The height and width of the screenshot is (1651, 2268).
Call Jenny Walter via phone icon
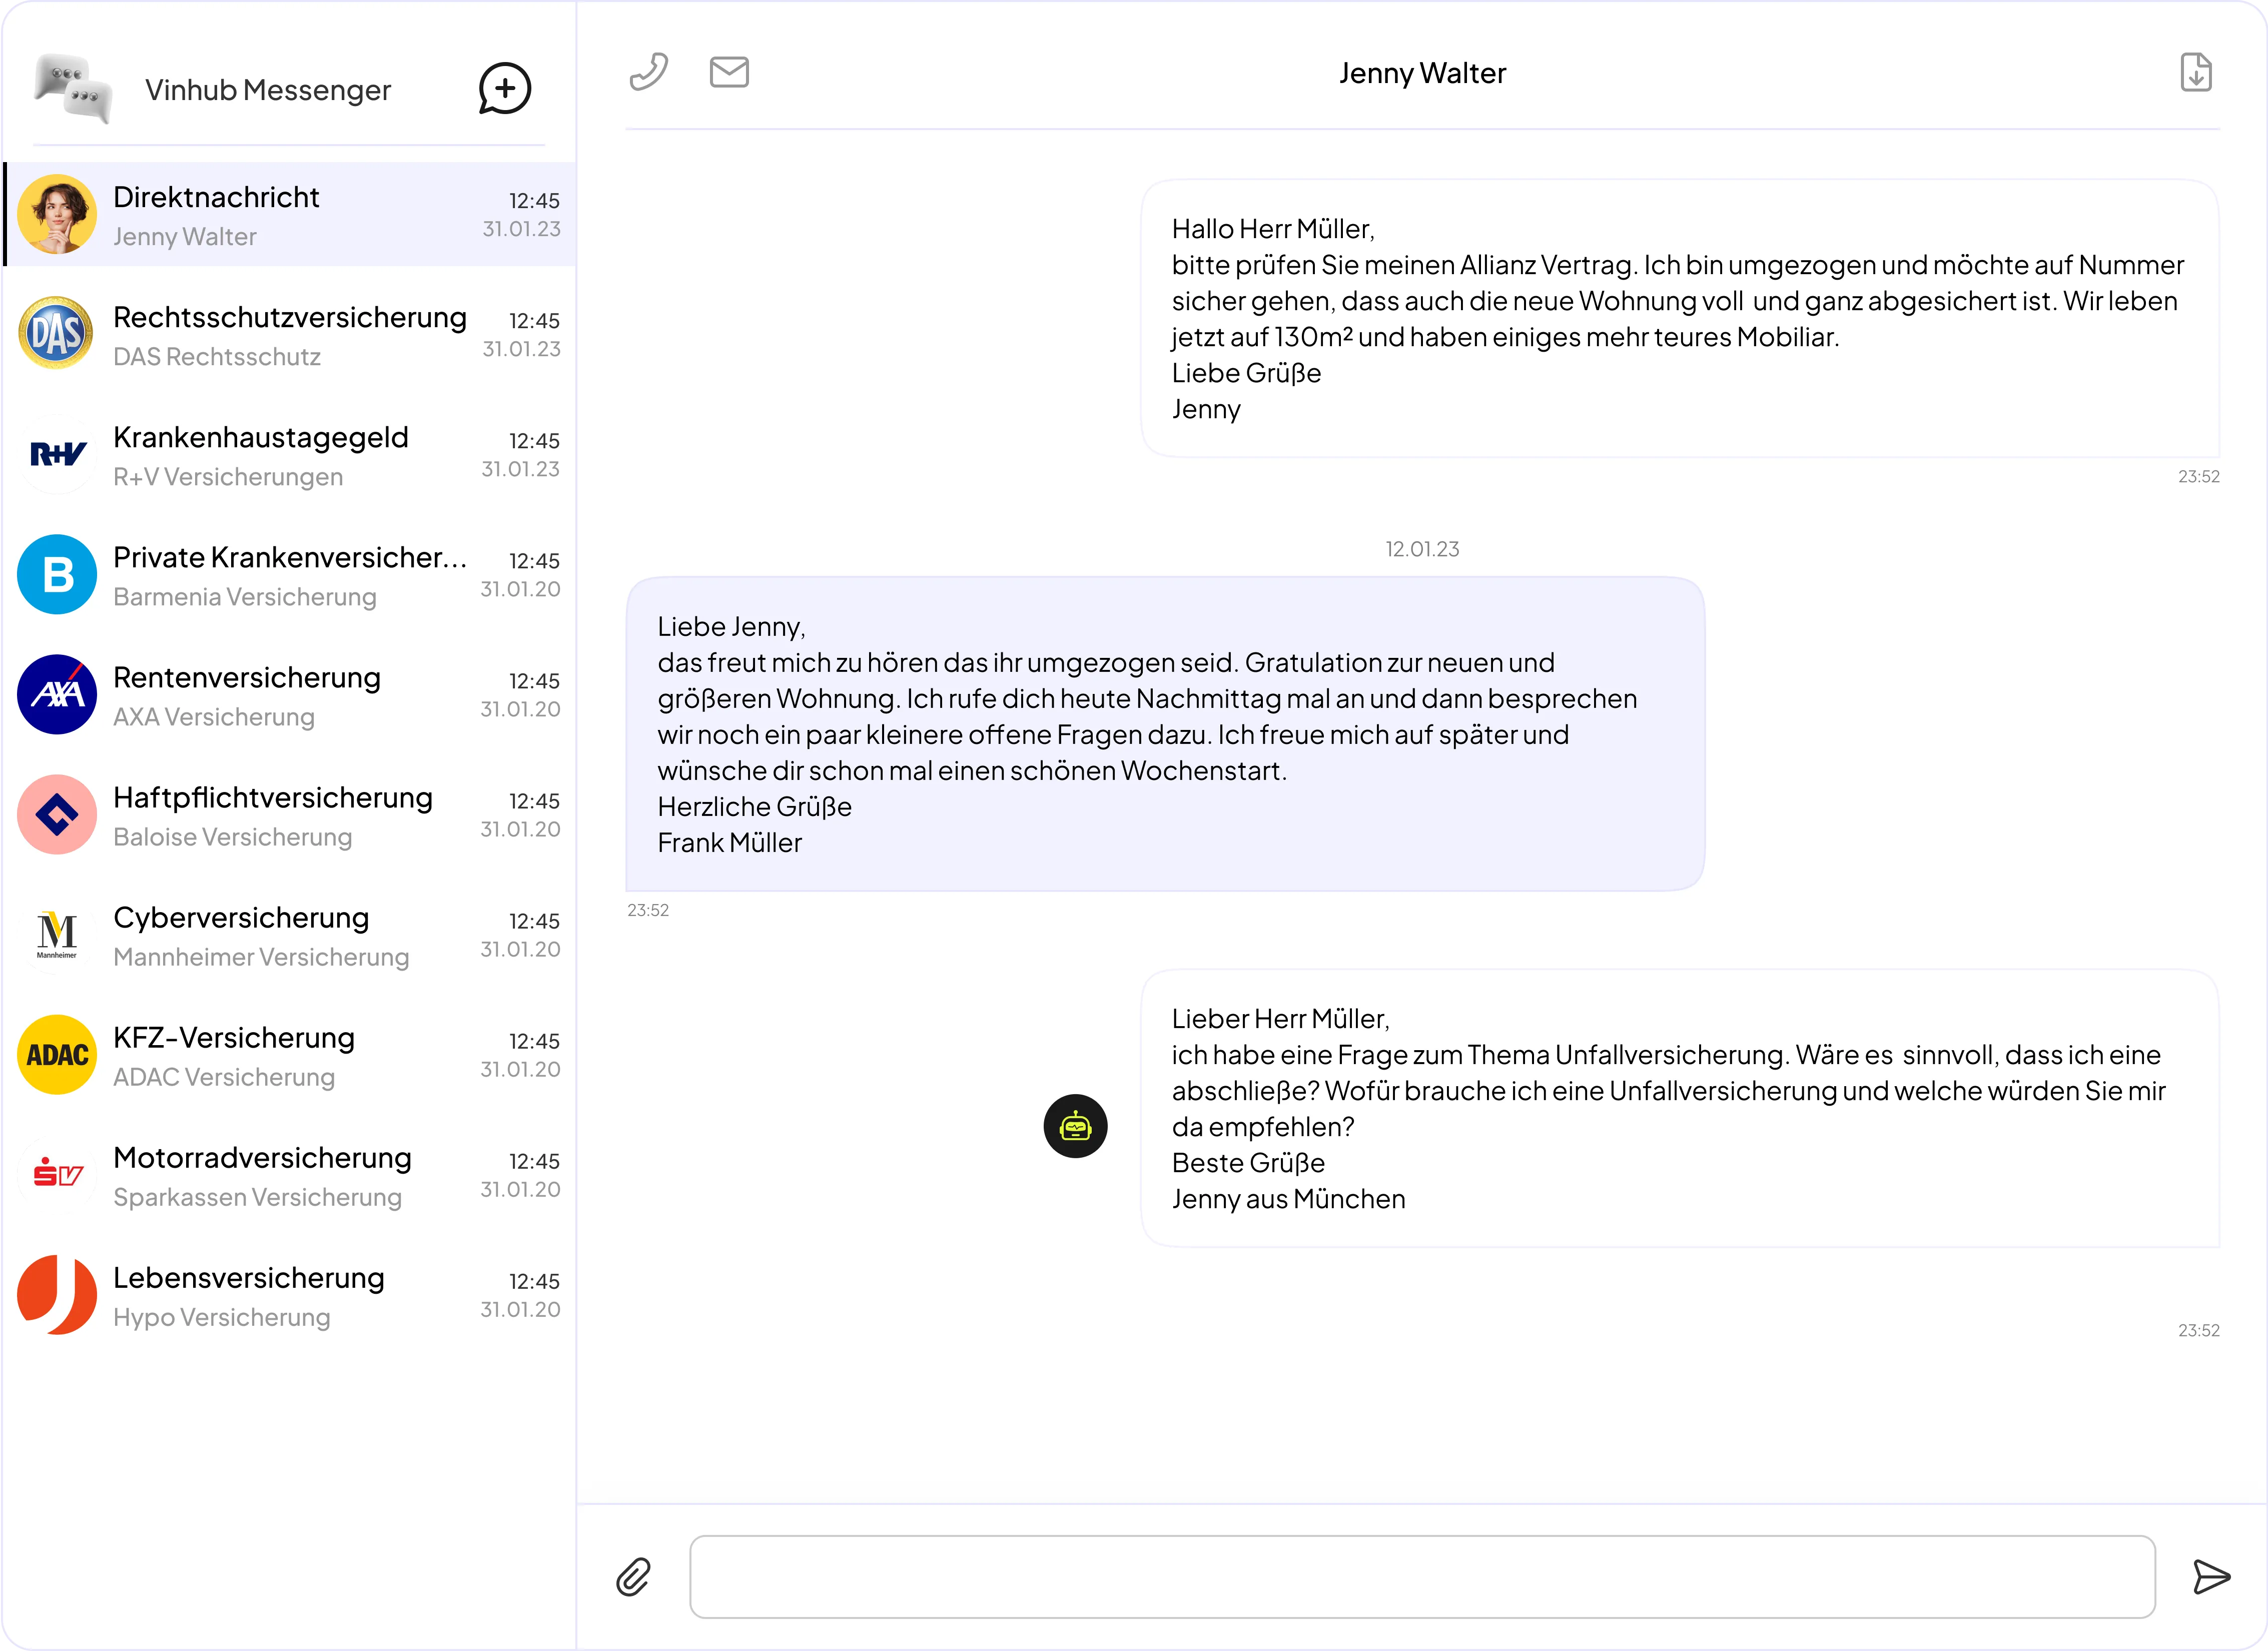pos(648,72)
